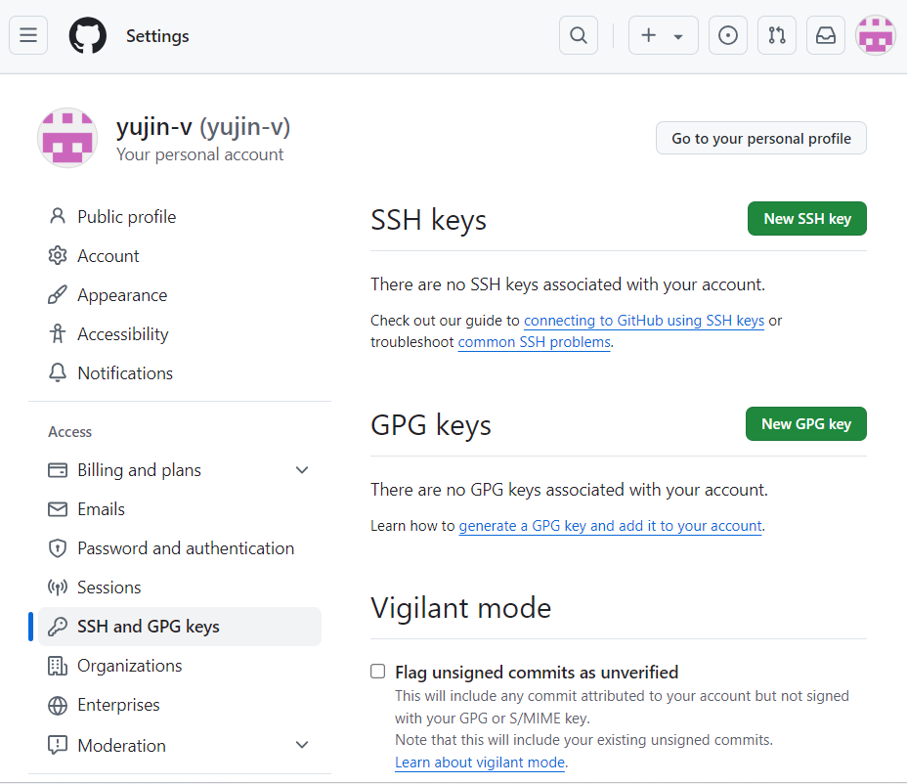
Task: Open the notifications inbox icon
Action: click(x=826, y=35)
